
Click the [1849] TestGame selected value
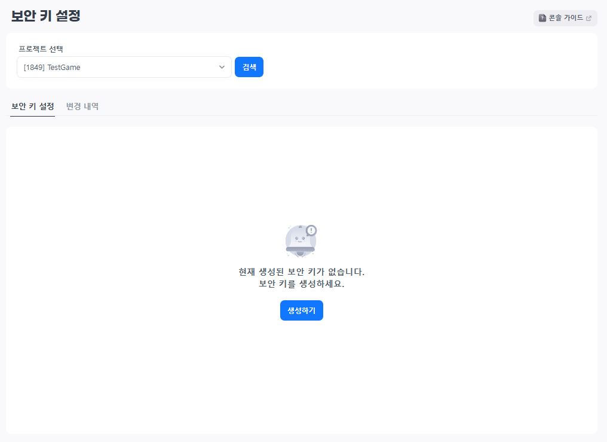(52, 68)
